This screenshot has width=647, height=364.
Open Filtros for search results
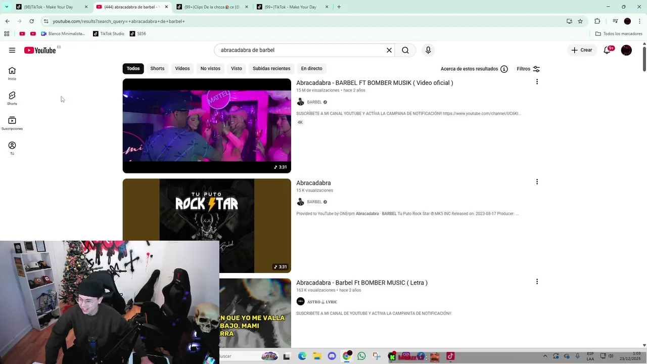528,69
